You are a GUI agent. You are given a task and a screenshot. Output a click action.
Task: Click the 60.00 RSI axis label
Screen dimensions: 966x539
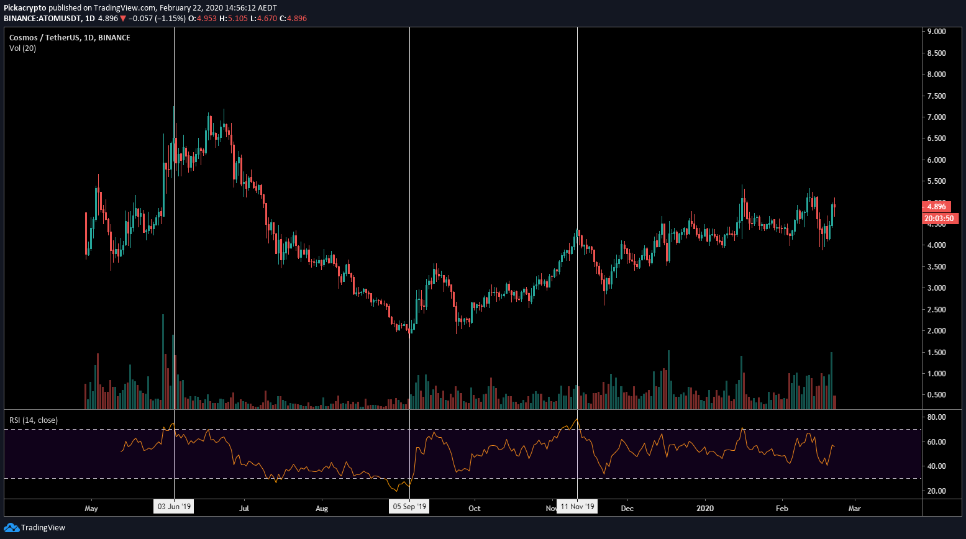936,442
